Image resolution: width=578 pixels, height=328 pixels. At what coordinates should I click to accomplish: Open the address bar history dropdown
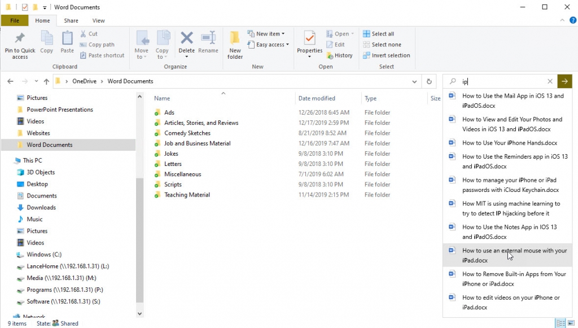point(415,81)
